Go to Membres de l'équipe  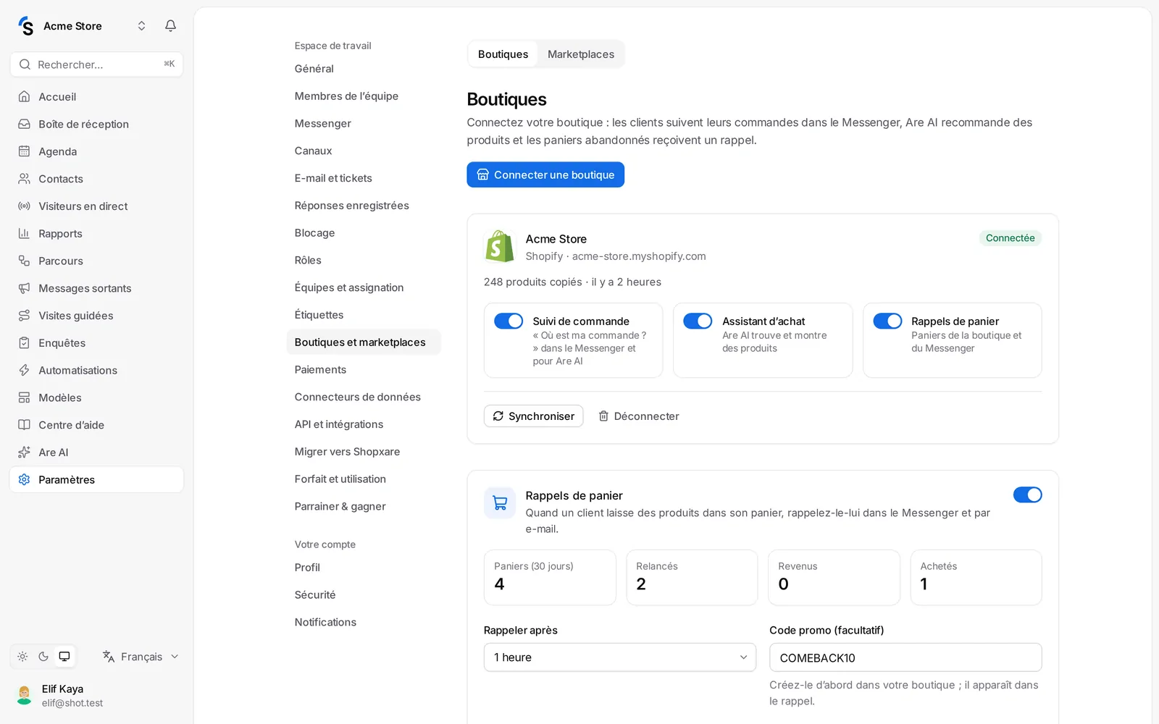pyautogui.click(x=346, y=96)
